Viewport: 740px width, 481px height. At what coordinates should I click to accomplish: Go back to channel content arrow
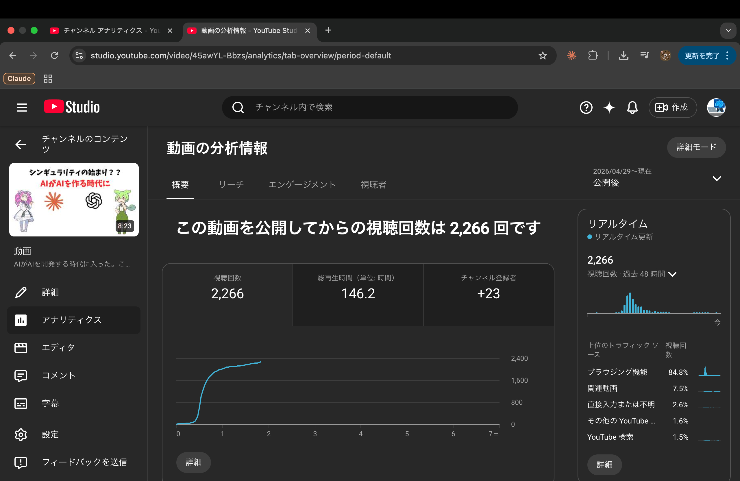(x=21, y=144)
